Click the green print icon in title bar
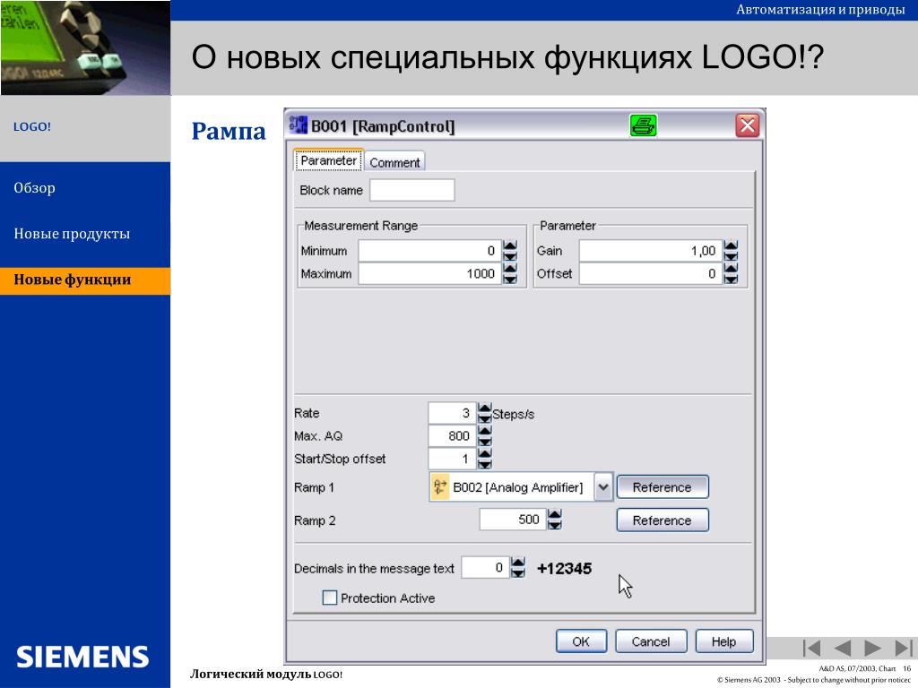 pos(643,125)
